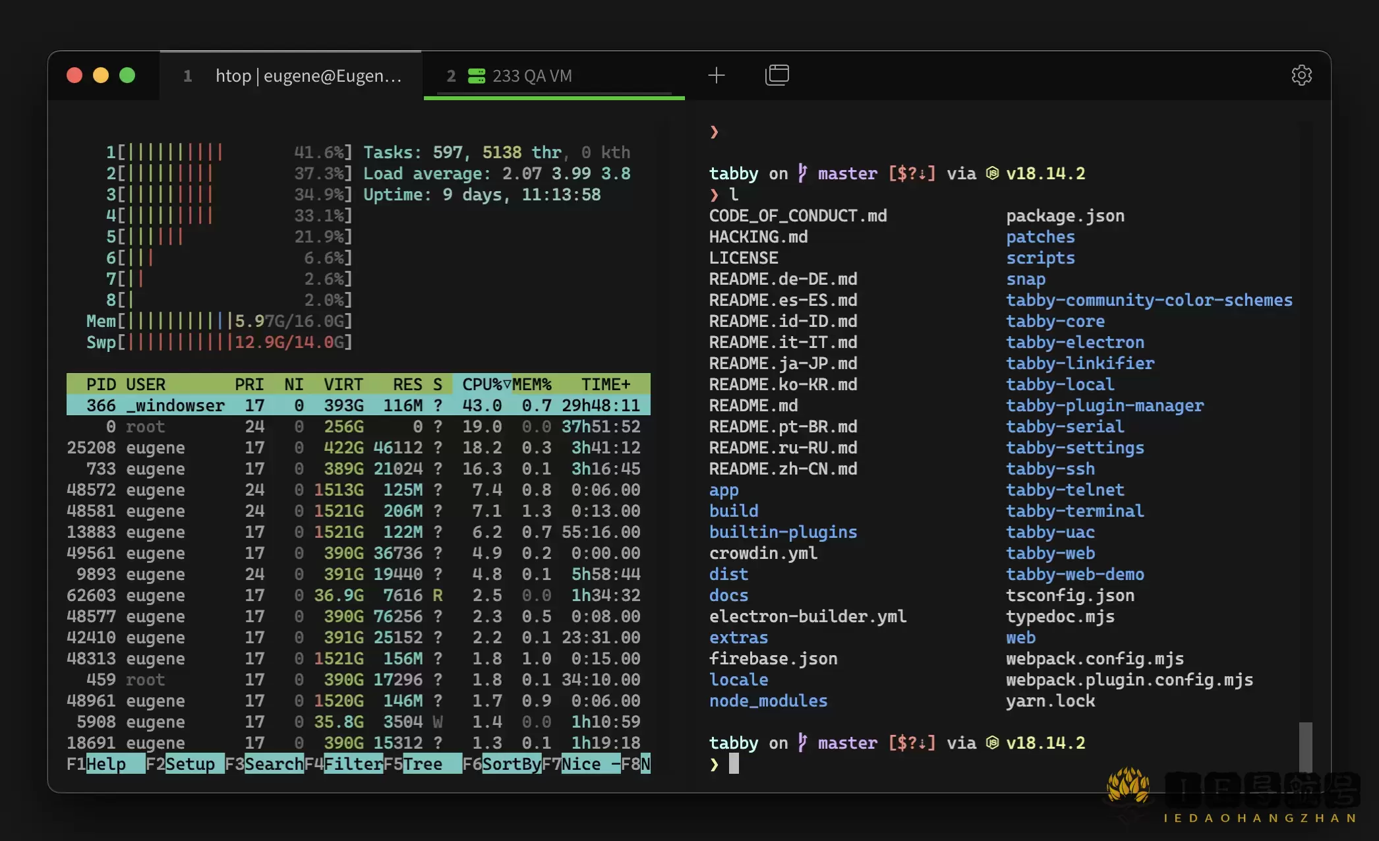The width and height of the screenshot is (1379, 841).
Task: Click the webpack.plugin.config.mjs file name
Action: 1129,680
